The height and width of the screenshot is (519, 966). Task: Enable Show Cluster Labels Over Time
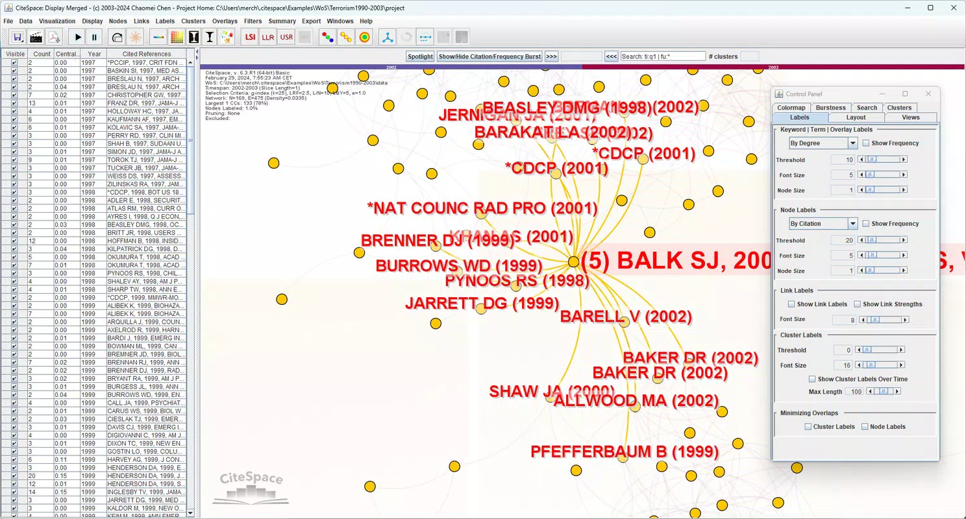[812, 380]
